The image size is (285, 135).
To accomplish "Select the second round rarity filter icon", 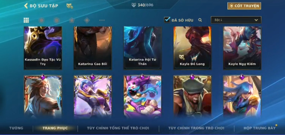I will pyautogui.click(x=57, y=20).
